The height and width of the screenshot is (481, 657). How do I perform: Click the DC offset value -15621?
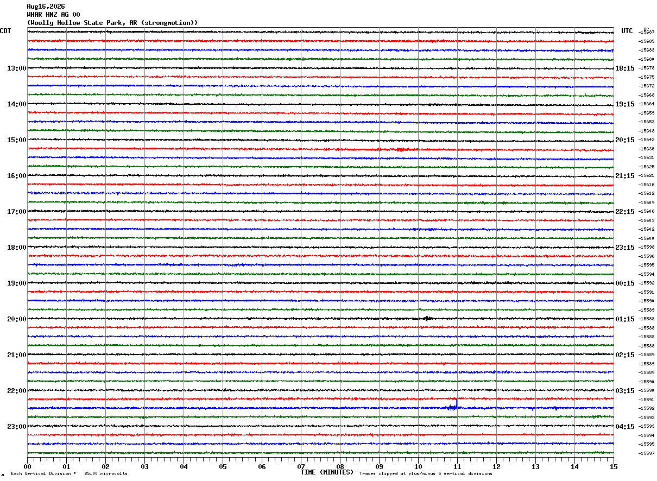[x=646, y=176]
